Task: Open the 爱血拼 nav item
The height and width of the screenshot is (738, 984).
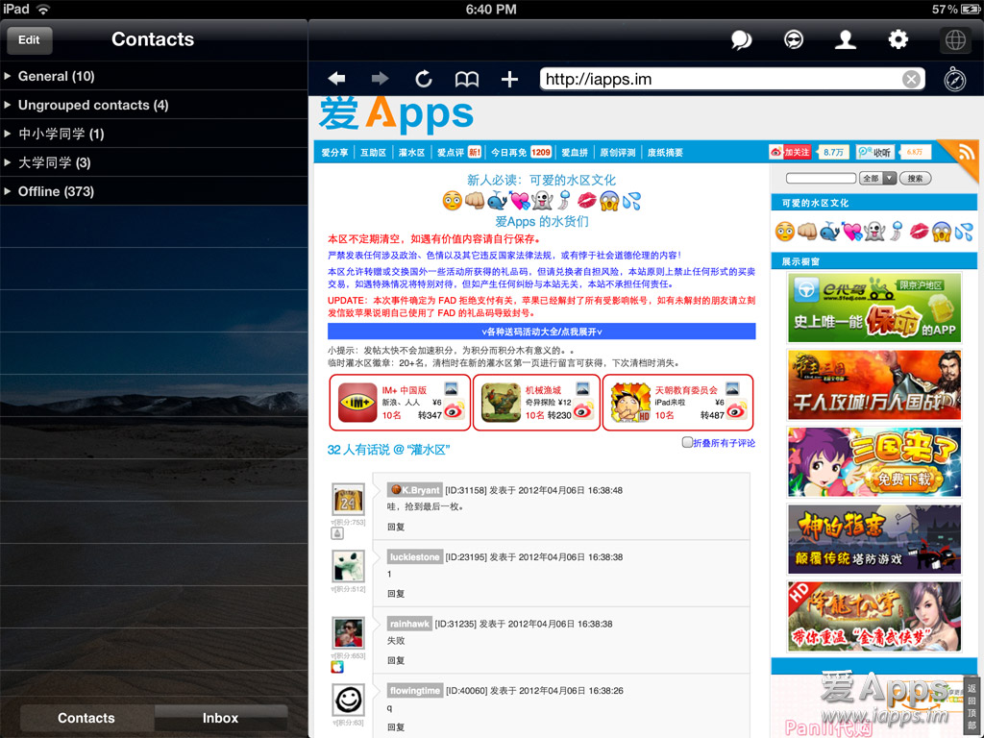Action: click(x=575, y=153)
